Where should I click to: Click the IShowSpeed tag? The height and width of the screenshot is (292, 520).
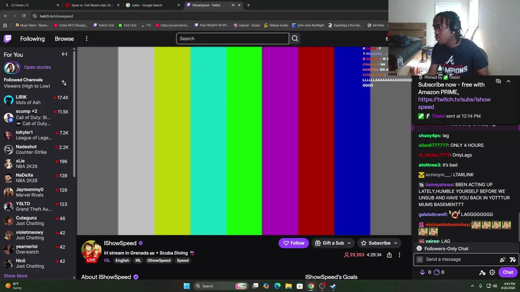[159, 260]
